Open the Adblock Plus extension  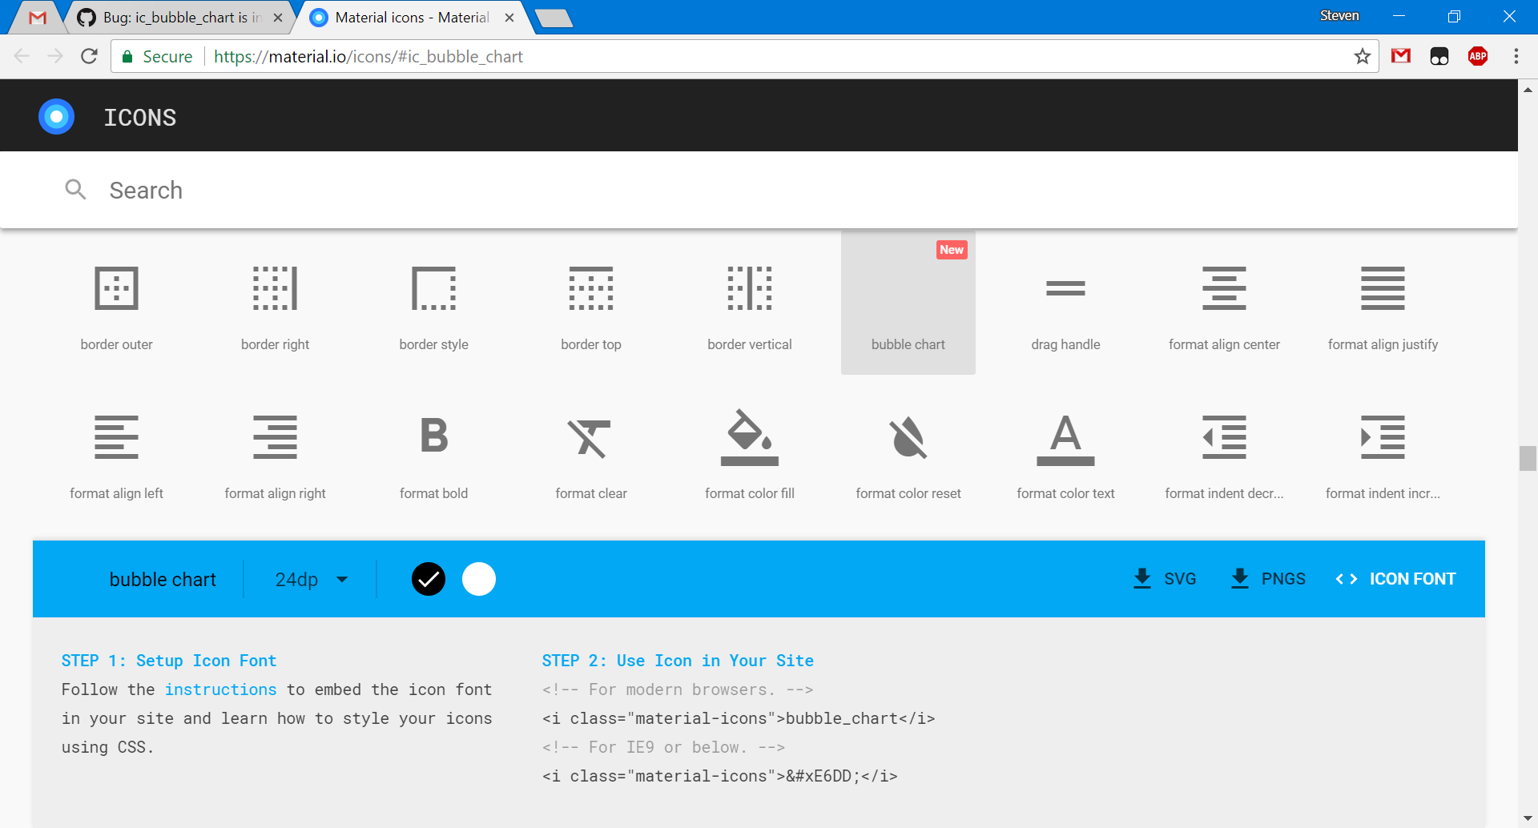(x=1478, y=56)
